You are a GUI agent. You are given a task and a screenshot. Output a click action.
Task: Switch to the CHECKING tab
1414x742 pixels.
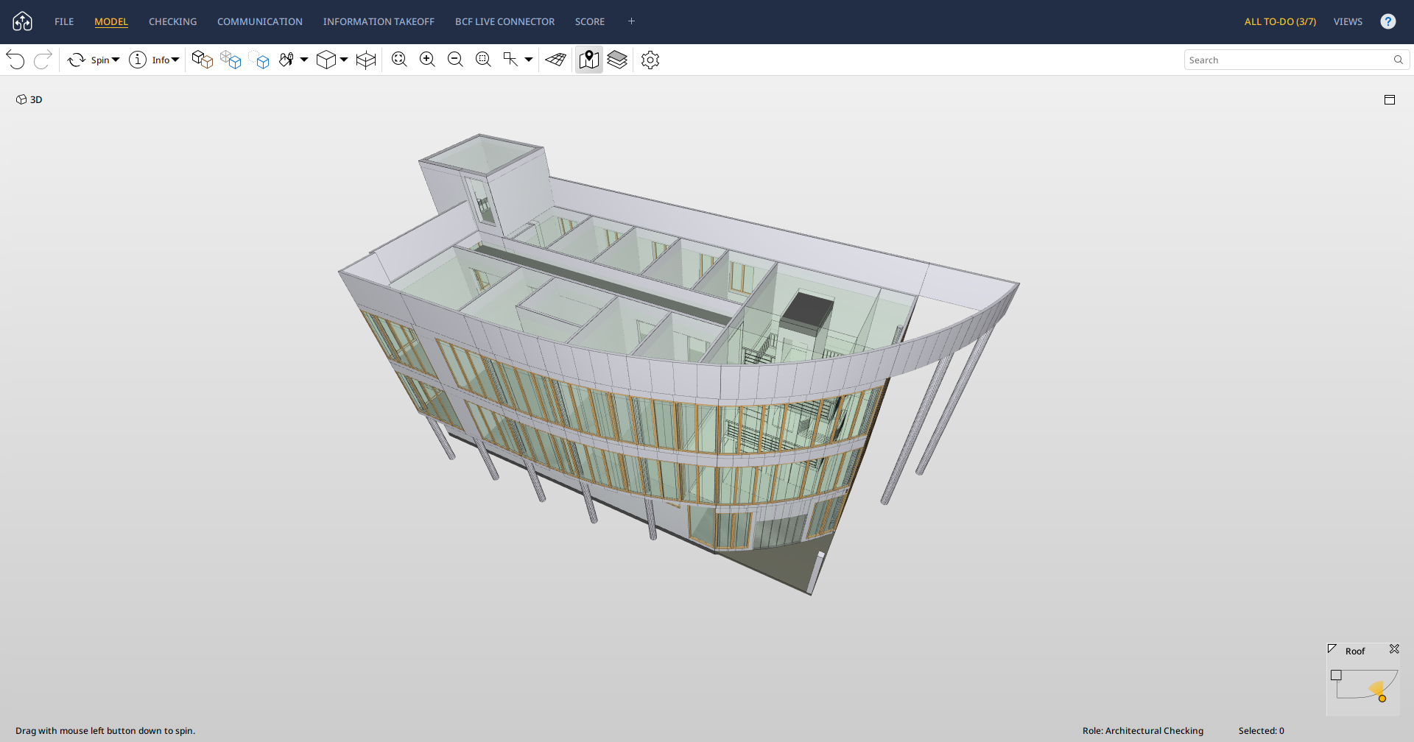click(172, 21)
